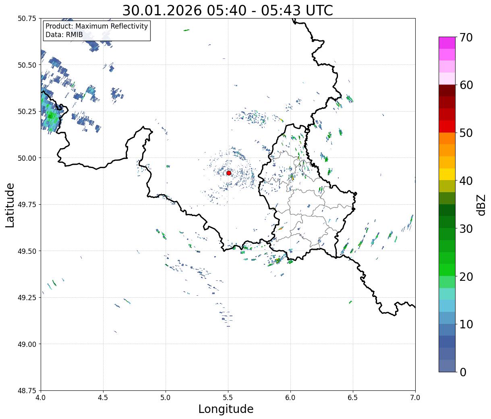Click the red radar location marker
491x419 pixels.
point(229,173)
